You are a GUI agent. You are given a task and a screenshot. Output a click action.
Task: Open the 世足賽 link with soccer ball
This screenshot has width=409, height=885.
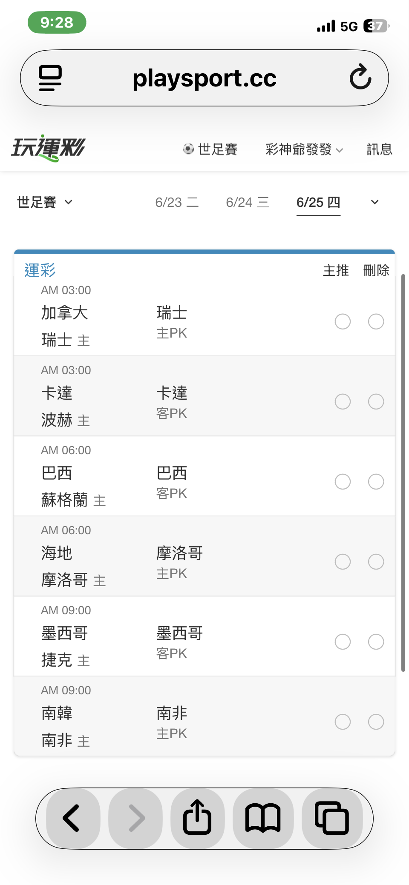pyautogui.click(x=210, y=149)
